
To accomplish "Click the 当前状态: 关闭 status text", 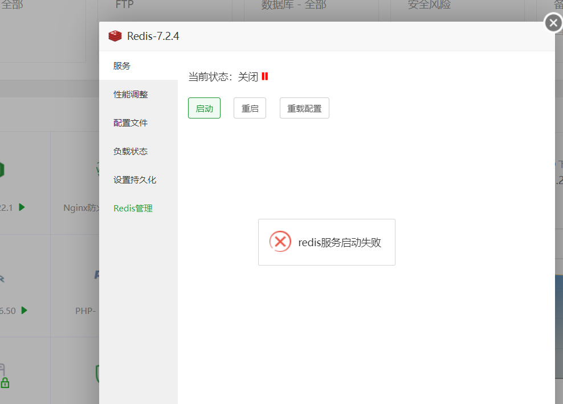I will [x=223, y=76].
